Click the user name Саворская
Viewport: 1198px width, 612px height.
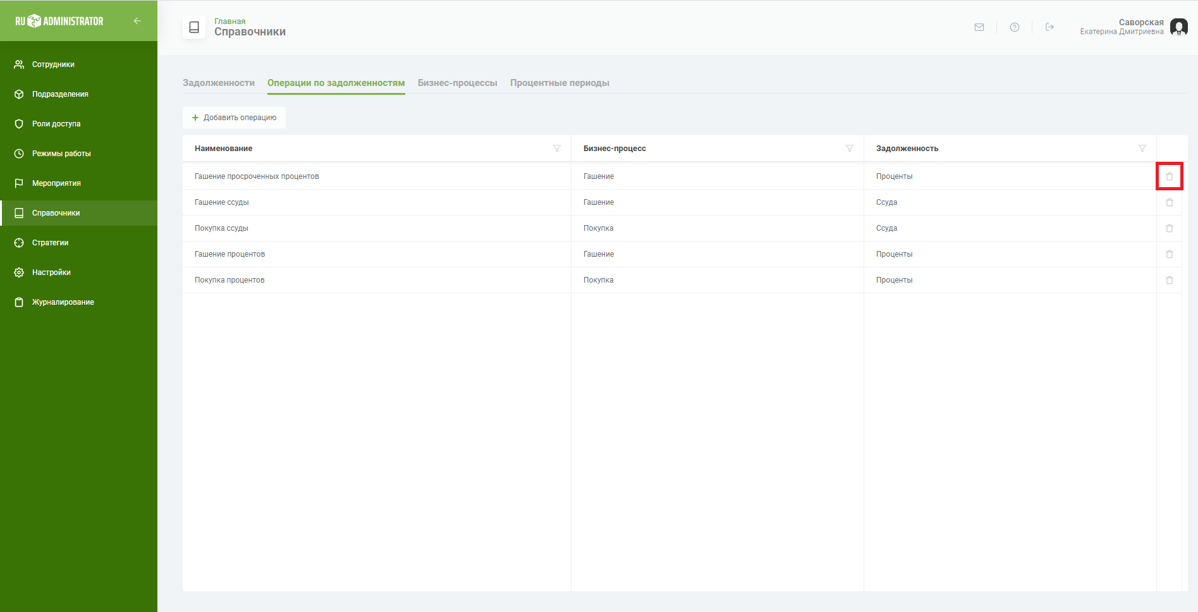[1141, 22]
